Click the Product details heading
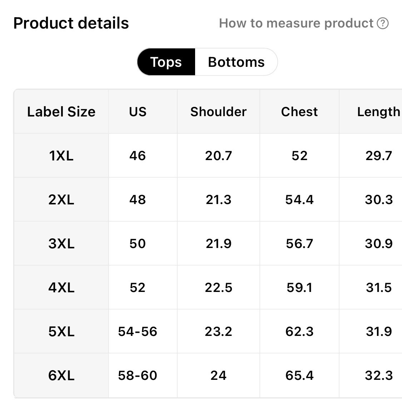The height and width of the screenshot is (407, 402). pos(71,24)
